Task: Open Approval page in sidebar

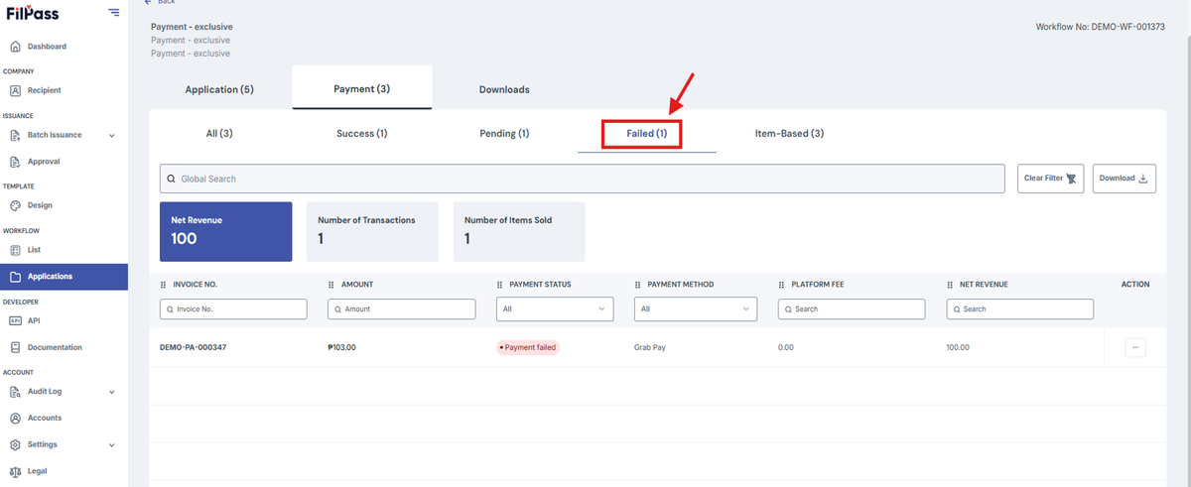Action: [44, 162]
